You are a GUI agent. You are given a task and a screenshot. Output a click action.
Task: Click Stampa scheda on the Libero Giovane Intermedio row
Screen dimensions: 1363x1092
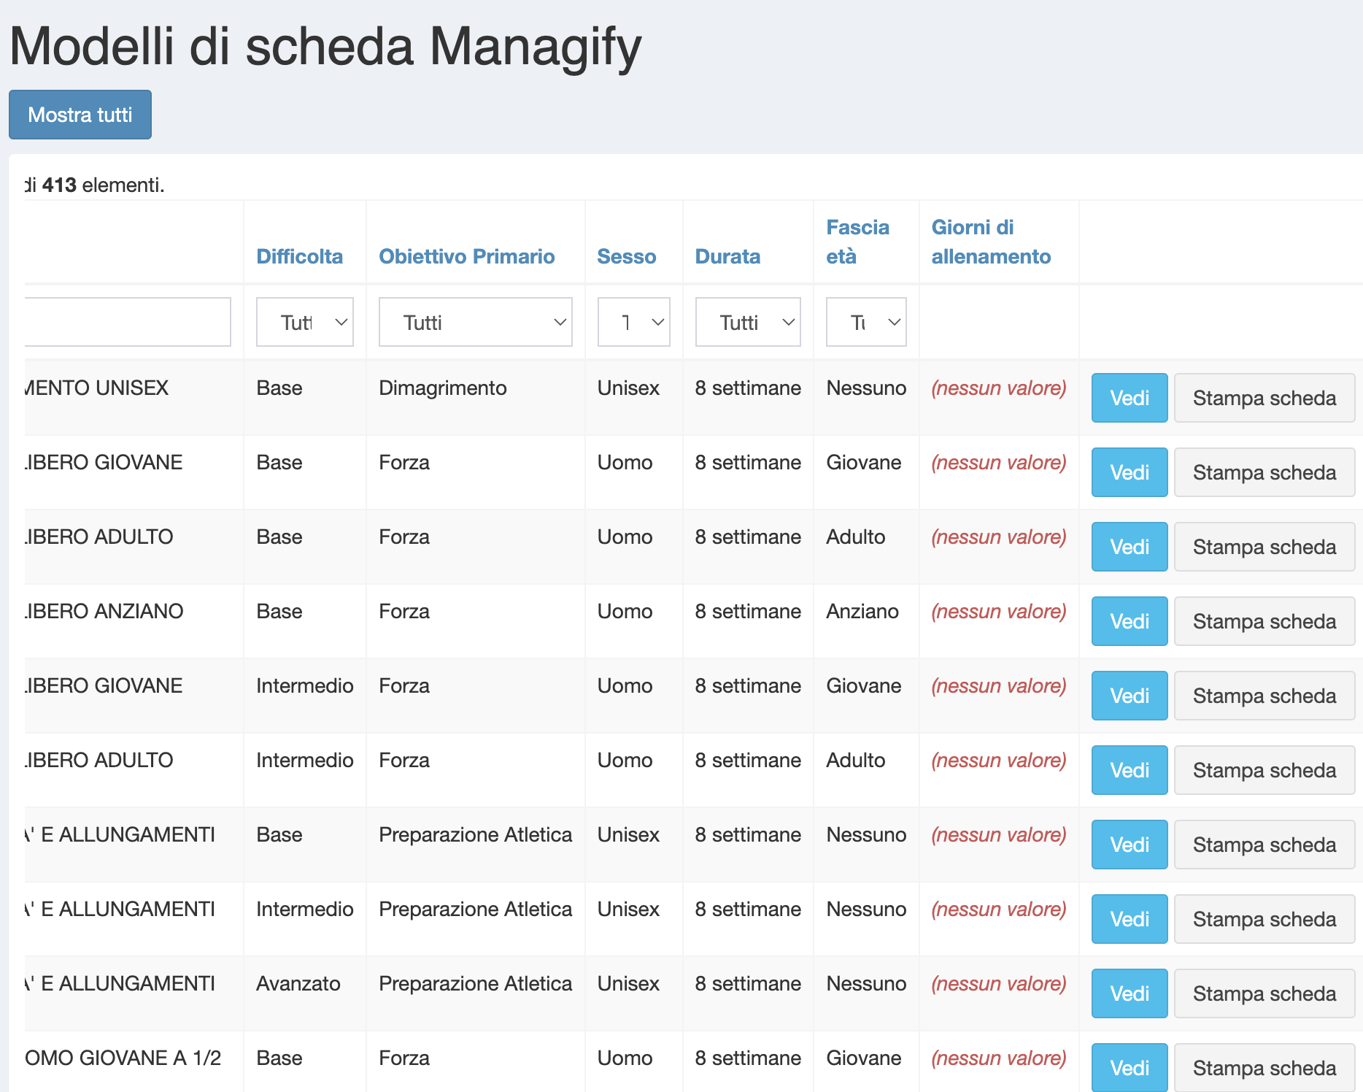tap(1264, 696)
